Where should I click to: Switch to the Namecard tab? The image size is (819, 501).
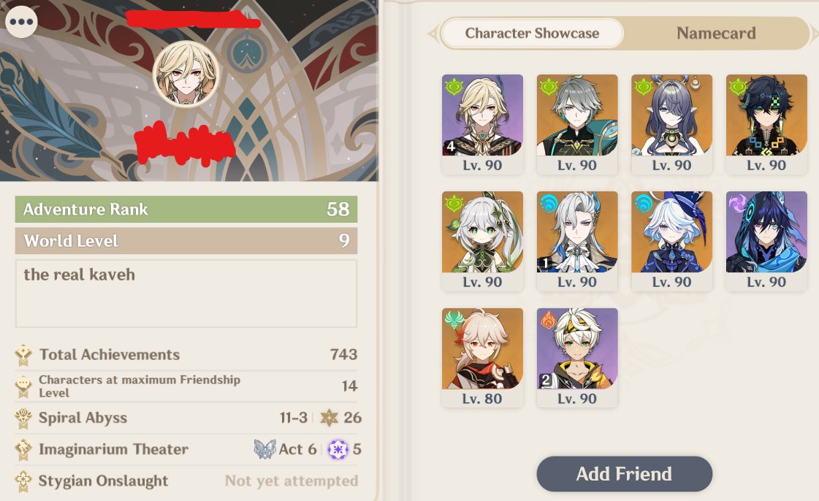716,34
